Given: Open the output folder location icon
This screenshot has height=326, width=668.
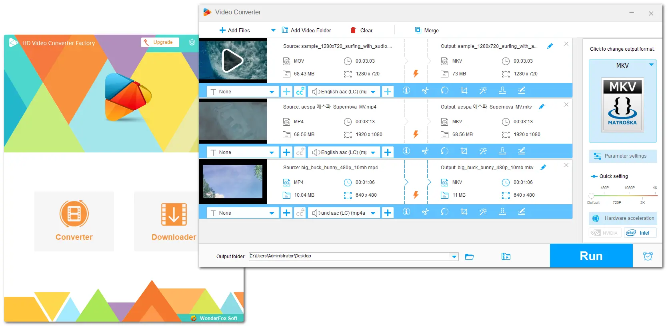Looking at the screenshot, I should click(506, 257).
